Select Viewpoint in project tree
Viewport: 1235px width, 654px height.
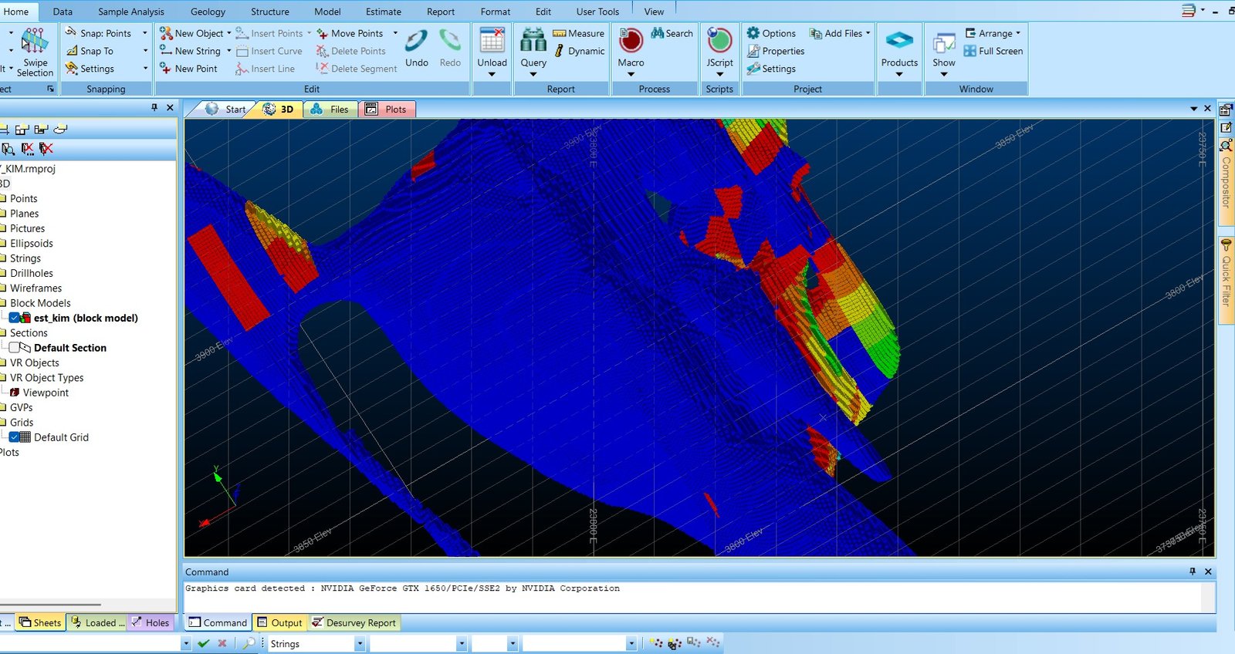click(46, 393)
